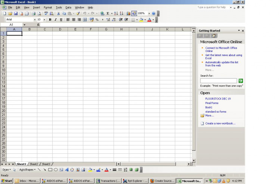Open Excel Help question mark icon
Image resolution: width=280 pixels, height=184 pixels.
(x=153, y=13)
